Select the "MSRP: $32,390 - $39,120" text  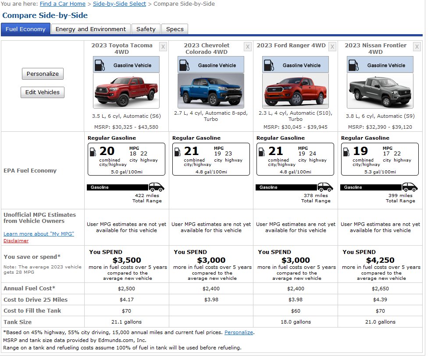[x=380, y=127]
